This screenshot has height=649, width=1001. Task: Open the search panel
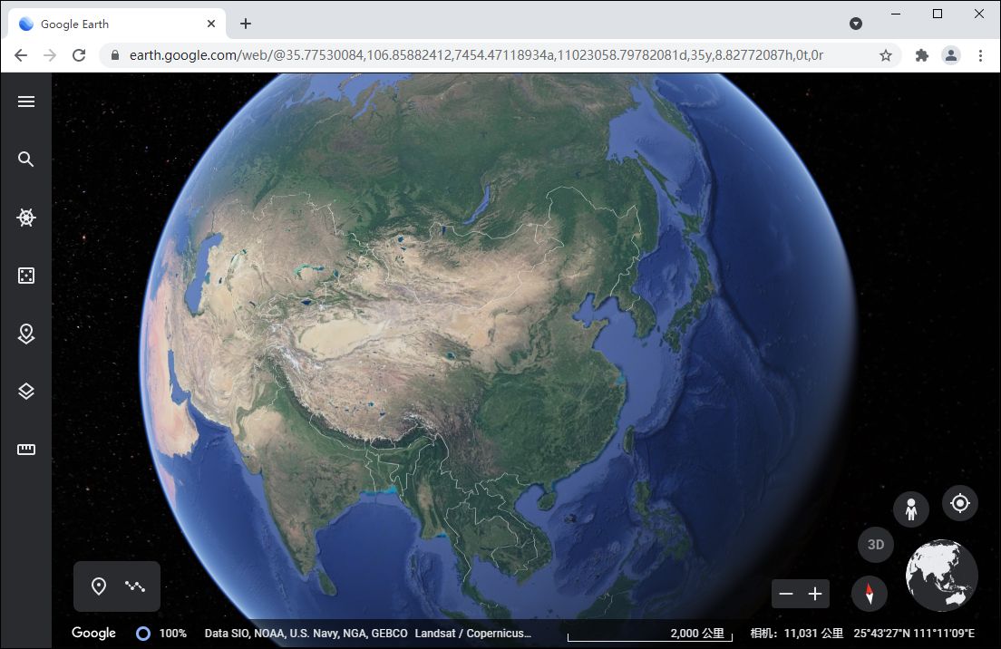pyautogui.click(x=24, y=159)
